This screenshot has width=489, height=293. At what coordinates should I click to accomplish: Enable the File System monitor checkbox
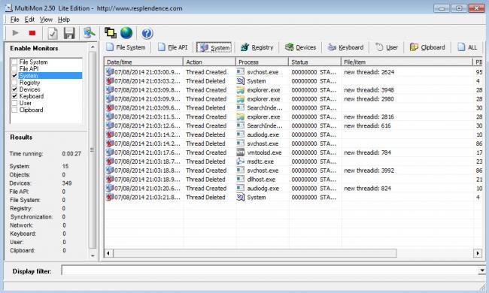point(14,62)
